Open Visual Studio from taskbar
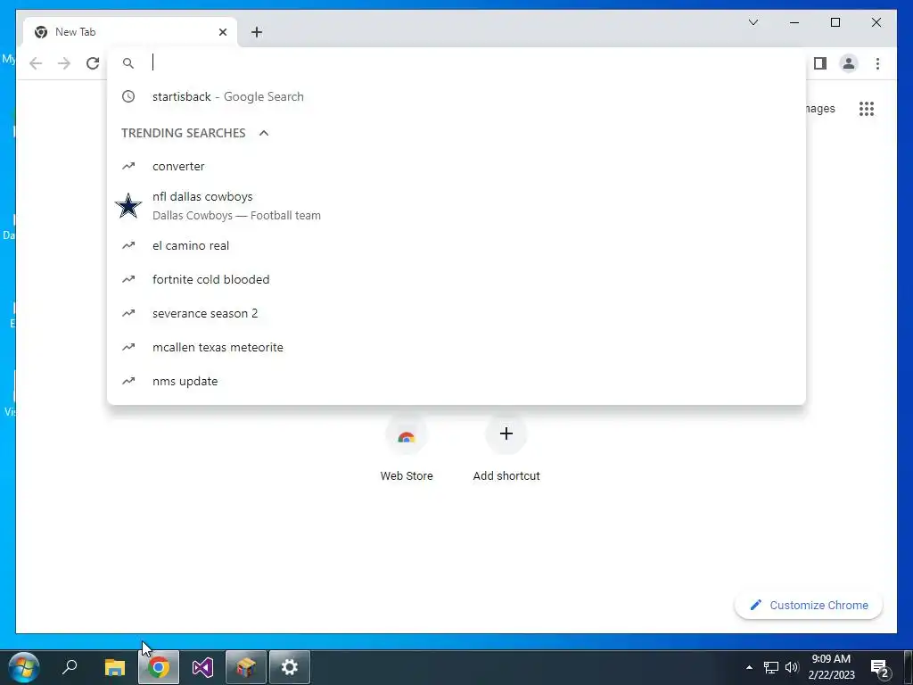The height and width of the screenshot is (685, 913). pos(202,667)
